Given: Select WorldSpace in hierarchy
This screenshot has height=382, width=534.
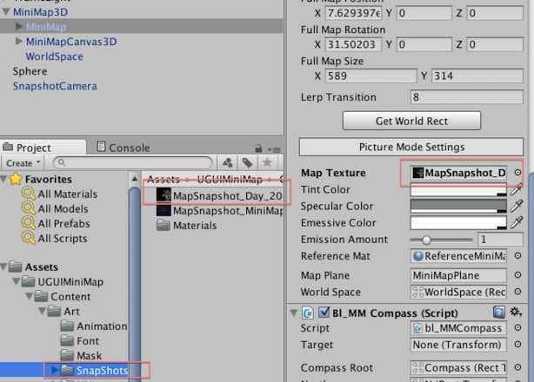Looking at the screenshot, I should coord(55,56).
